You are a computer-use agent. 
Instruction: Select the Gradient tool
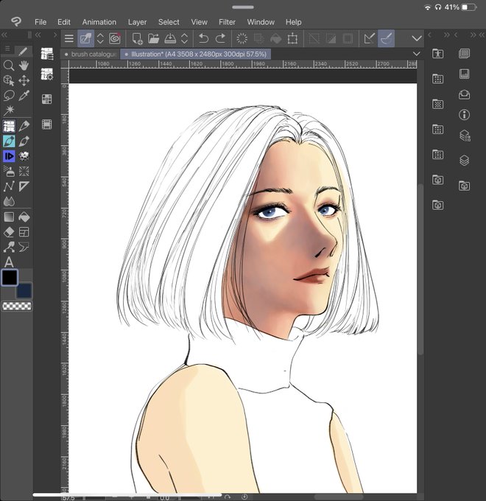(9, 217)
